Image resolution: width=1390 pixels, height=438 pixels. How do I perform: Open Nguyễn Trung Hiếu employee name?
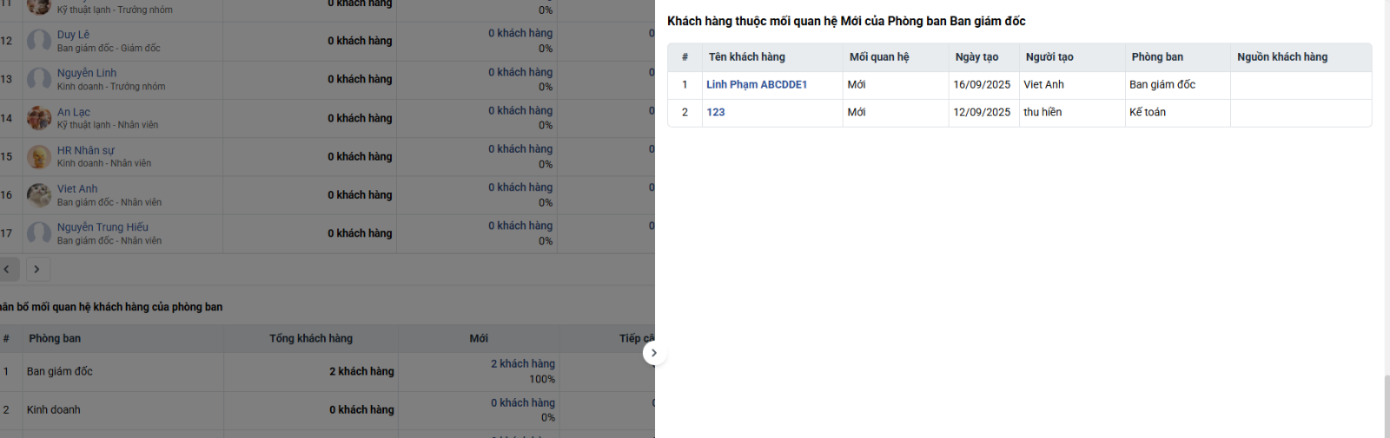coord(103,227)
